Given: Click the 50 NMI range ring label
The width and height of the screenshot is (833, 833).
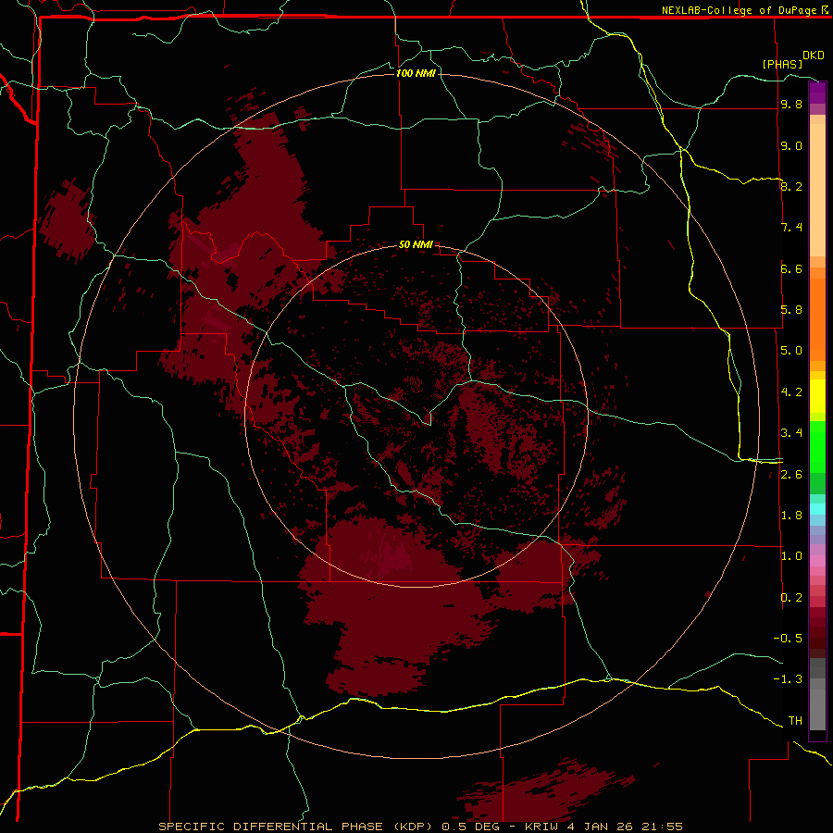Looking at the screenshot, I should tap(416, 244).
